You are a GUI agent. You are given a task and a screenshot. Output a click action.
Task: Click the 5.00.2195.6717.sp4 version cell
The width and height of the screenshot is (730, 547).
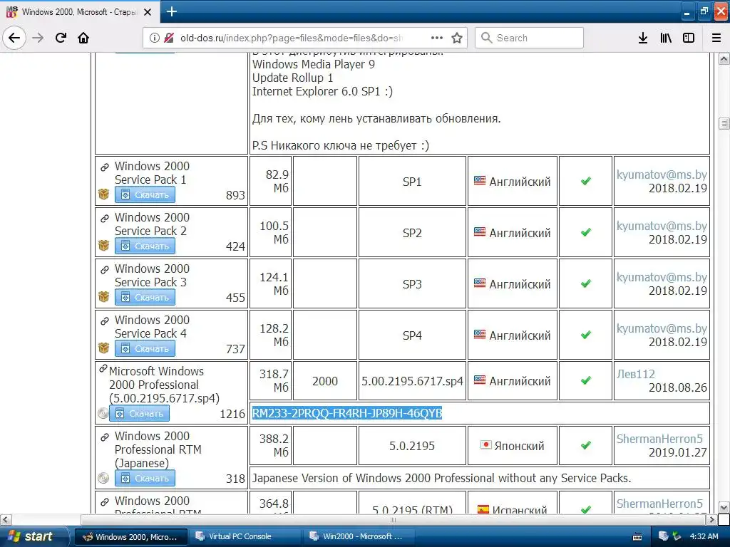point(412,381)
